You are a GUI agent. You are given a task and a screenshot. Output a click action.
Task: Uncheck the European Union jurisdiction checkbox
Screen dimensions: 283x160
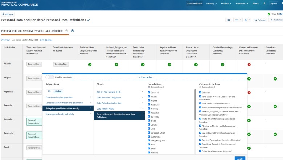coord(149,132)
